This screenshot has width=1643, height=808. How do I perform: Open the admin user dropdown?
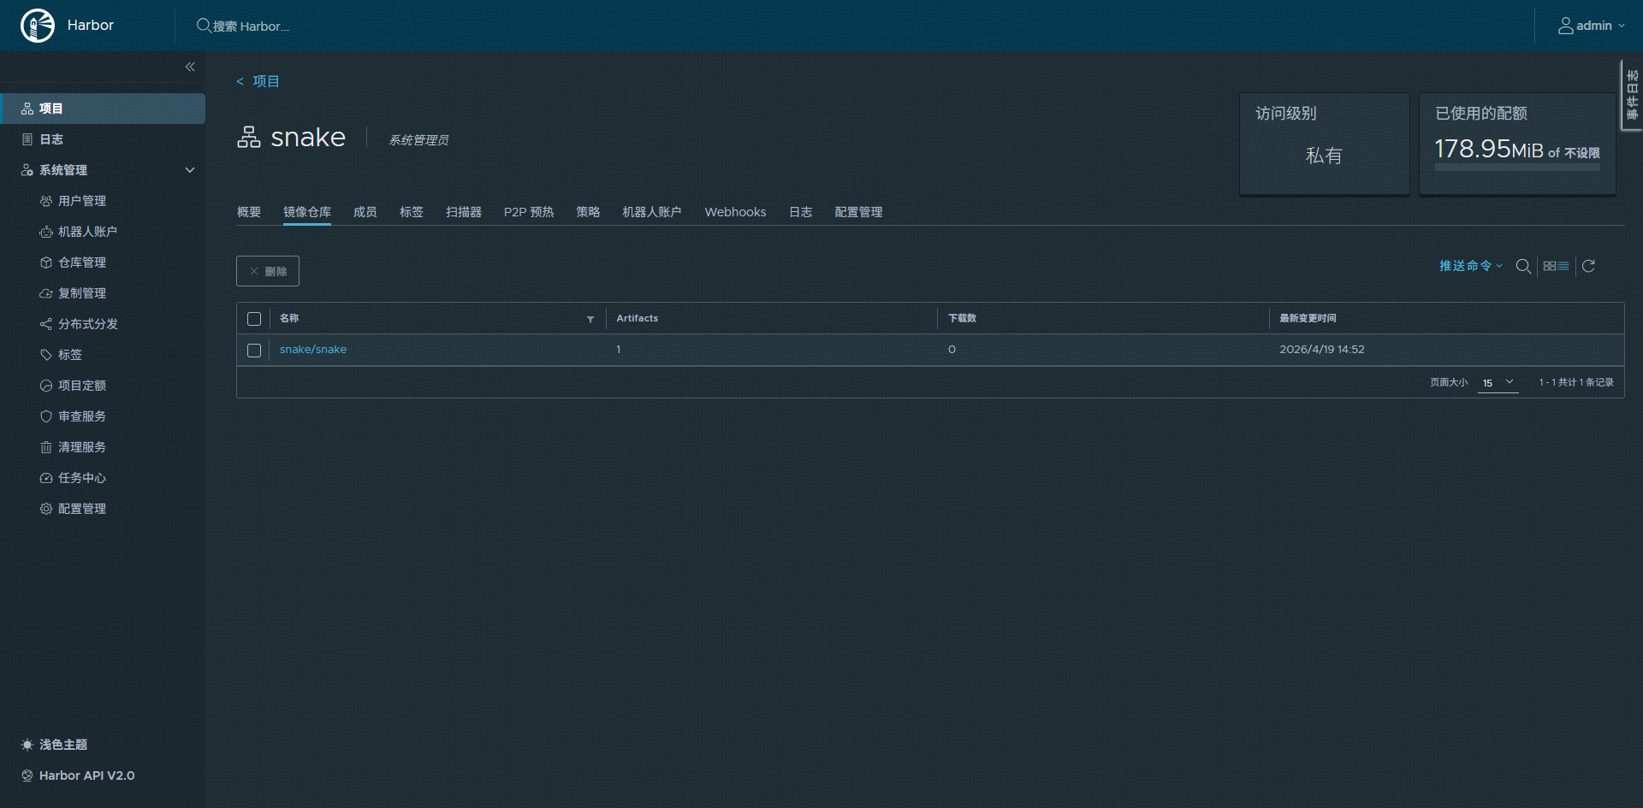pos(1591,26)
